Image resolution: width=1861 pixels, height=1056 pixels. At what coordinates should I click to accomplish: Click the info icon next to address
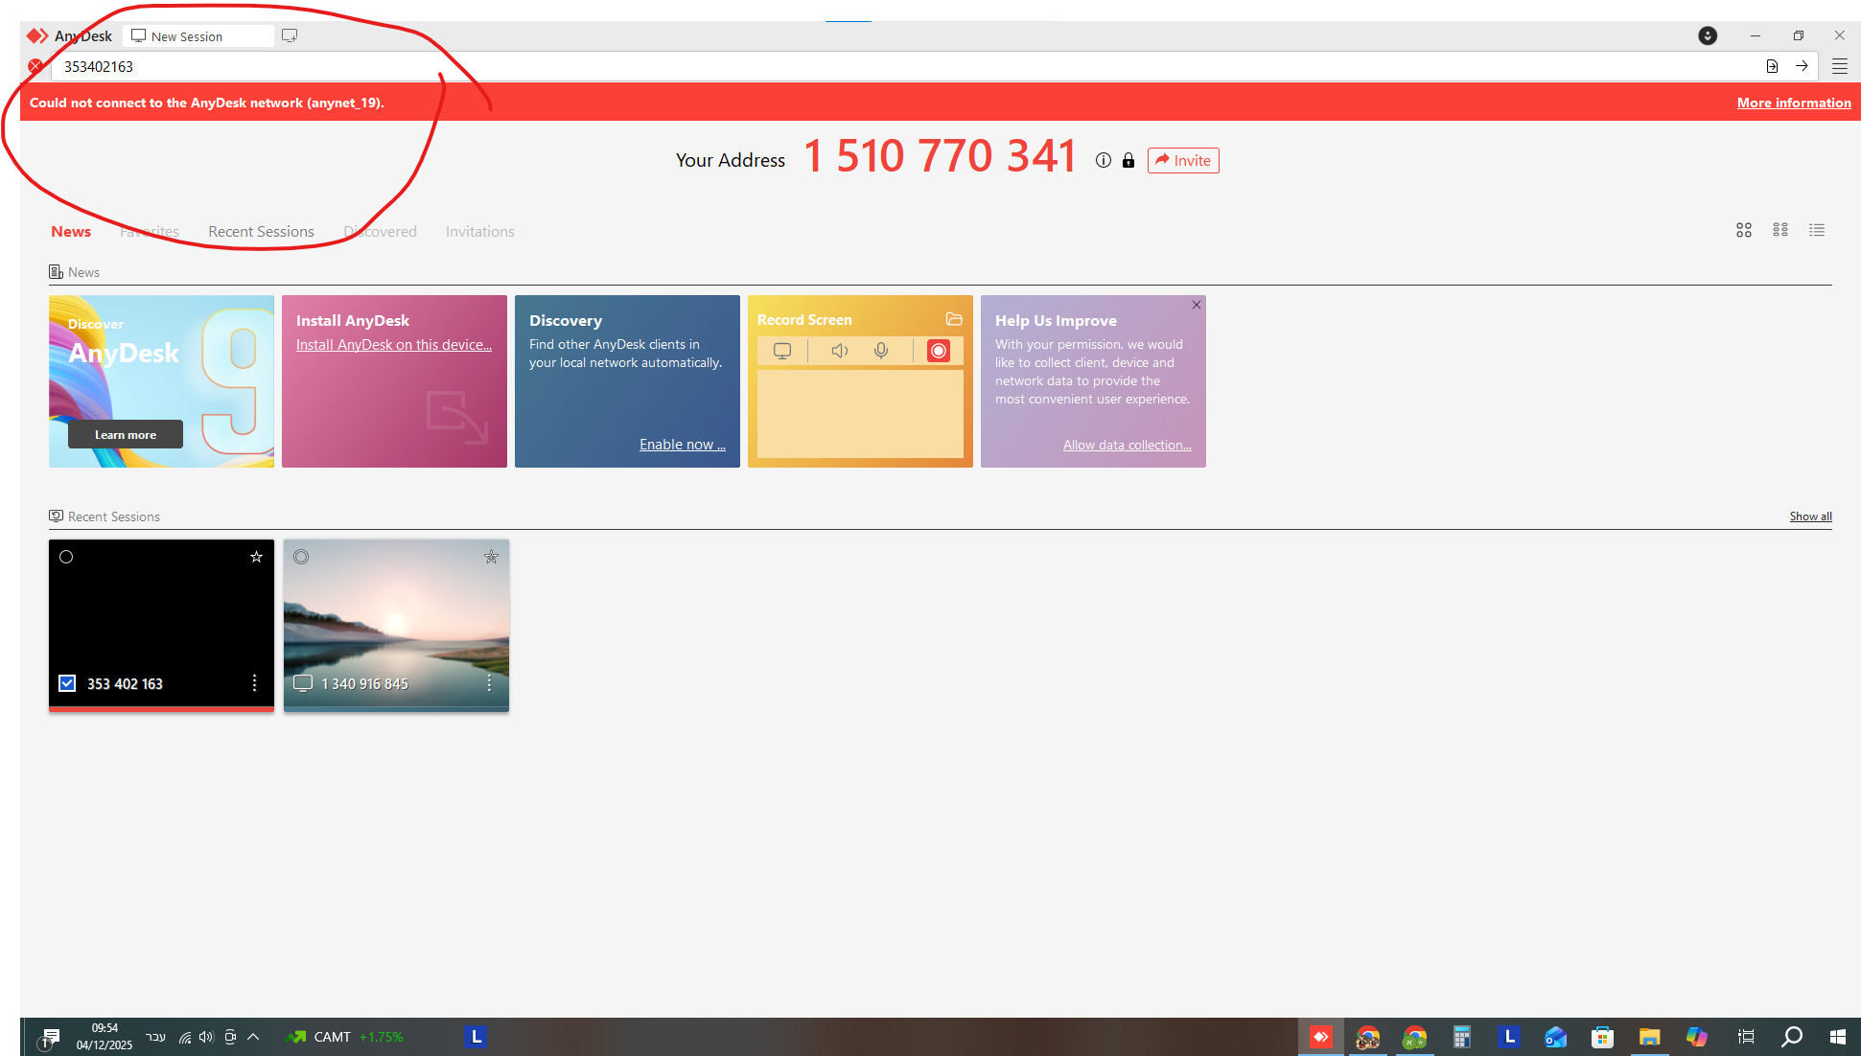coord(1104,160)
